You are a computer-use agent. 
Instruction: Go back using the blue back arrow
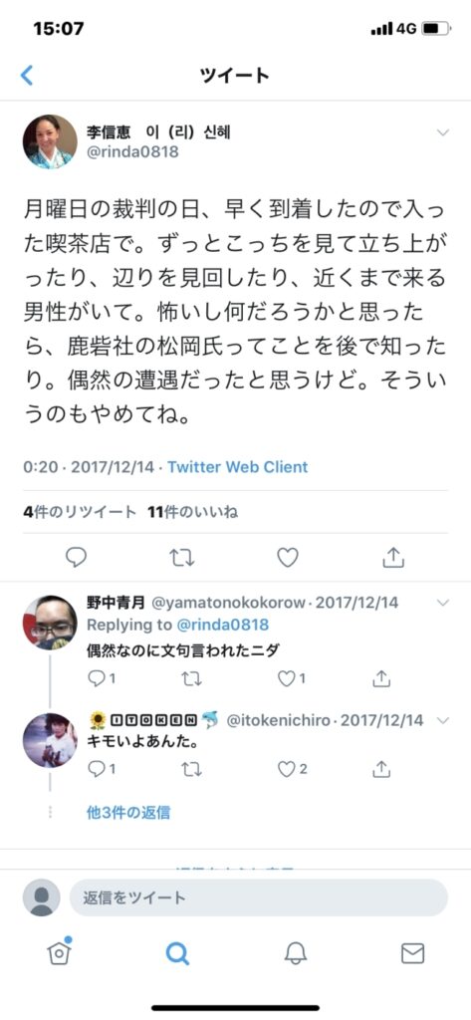pos(27,76)
